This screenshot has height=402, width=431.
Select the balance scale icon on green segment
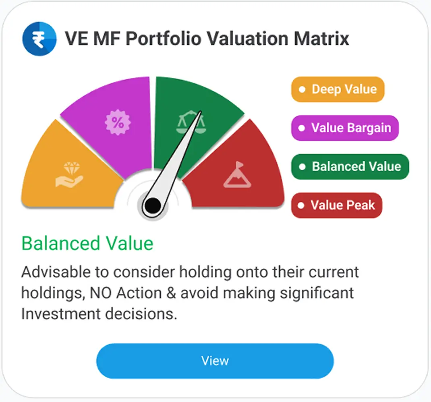[193, 122]
